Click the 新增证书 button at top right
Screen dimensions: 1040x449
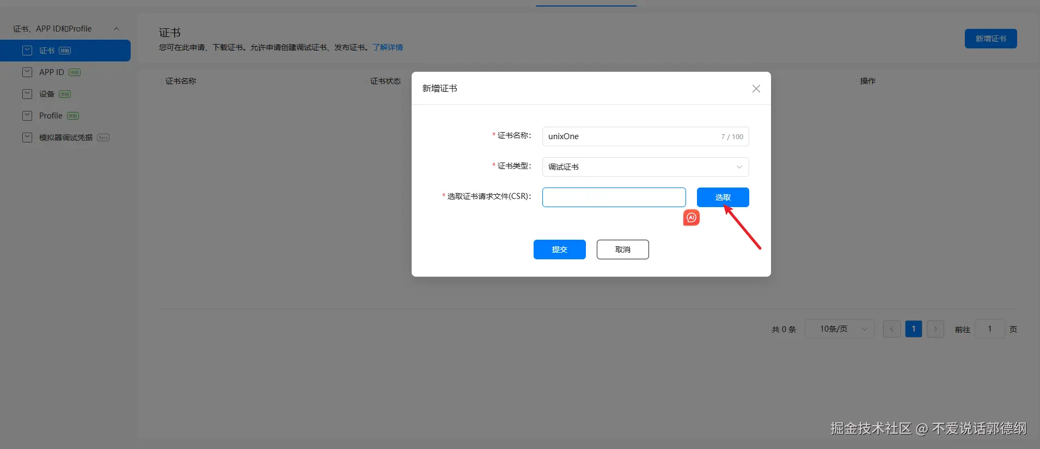(x=990, y=39)
